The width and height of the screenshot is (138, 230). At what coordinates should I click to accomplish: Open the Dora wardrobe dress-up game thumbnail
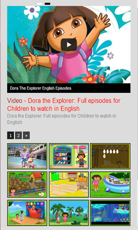pos(69,156)
